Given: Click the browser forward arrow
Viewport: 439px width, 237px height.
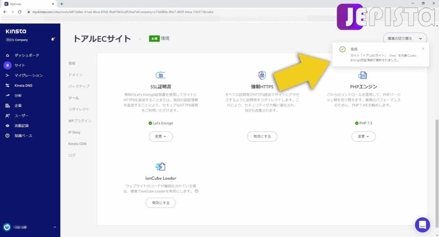Looking at the screenshot, I should click(12, 12).
